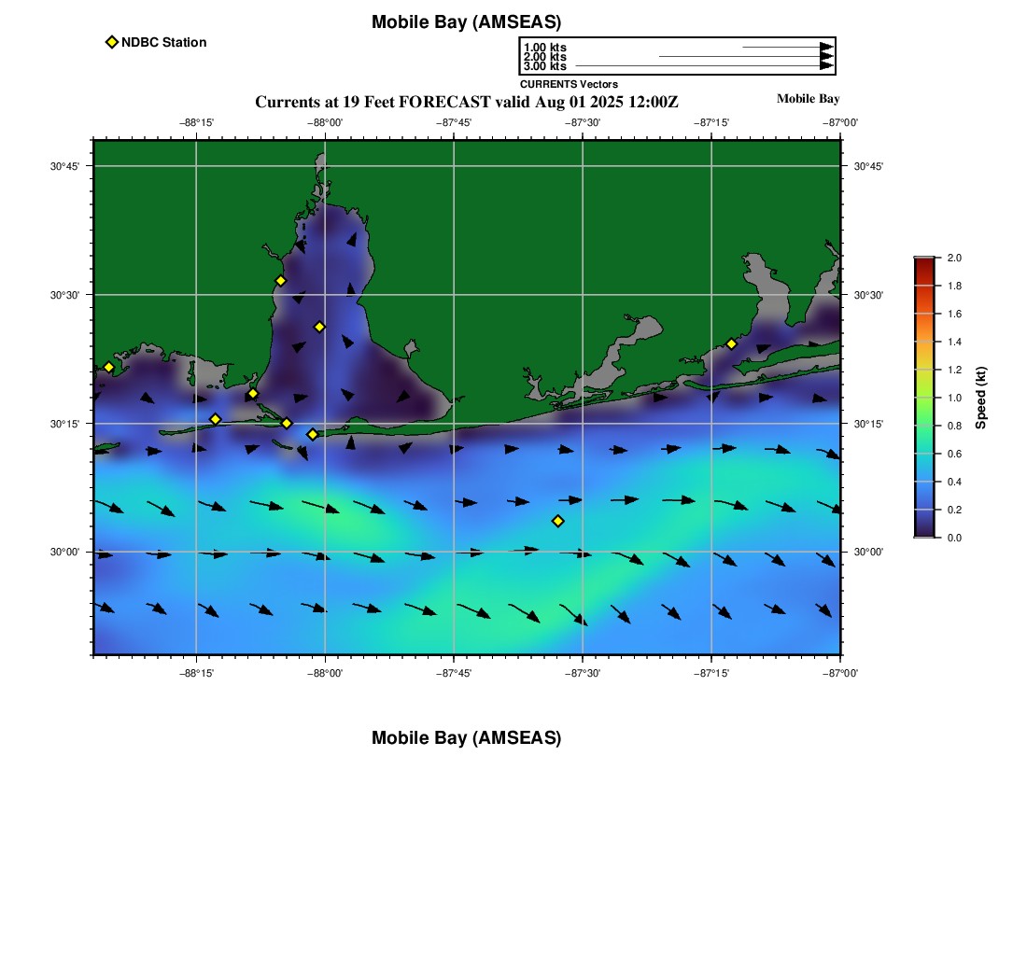Viewport: 1027px width, 980px height.
Task: Click the forecast valid time heading text
Action: [466, 102]
